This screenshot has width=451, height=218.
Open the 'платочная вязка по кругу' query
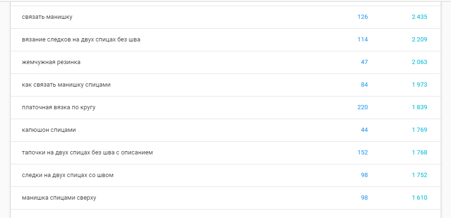58,107
